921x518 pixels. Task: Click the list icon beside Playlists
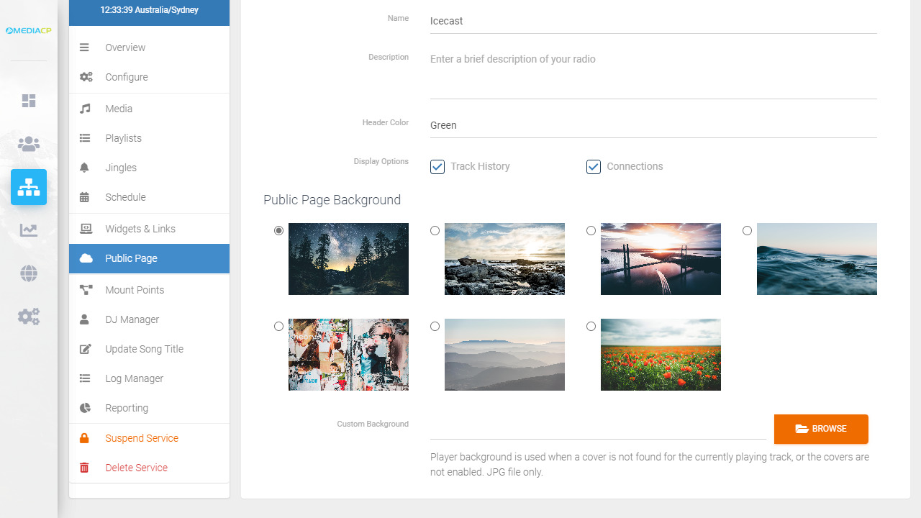85,138
